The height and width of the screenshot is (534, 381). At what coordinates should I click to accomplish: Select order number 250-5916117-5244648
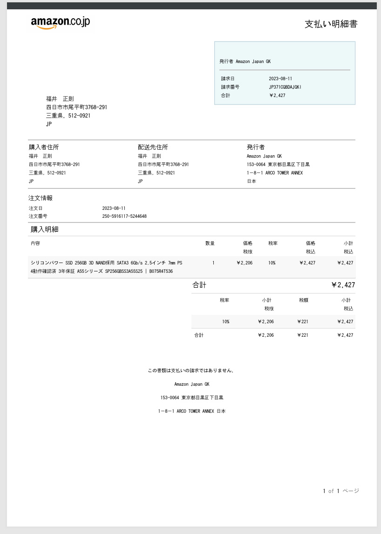click(x=124, y=216)
